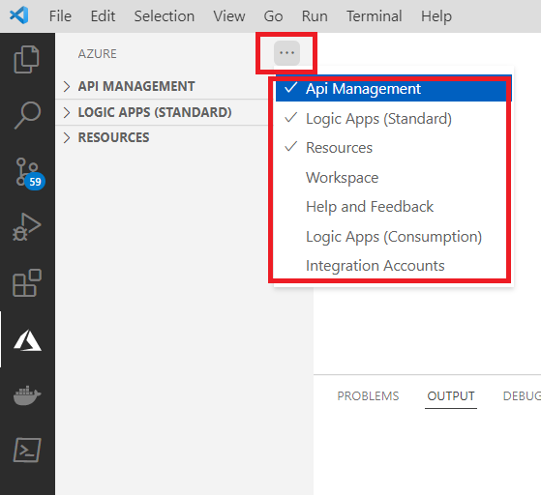Viewport: 541px width, 495px height.
Task: Open the terminal/PowerShell icon in activity bar
Action: (x=27, y=450)
